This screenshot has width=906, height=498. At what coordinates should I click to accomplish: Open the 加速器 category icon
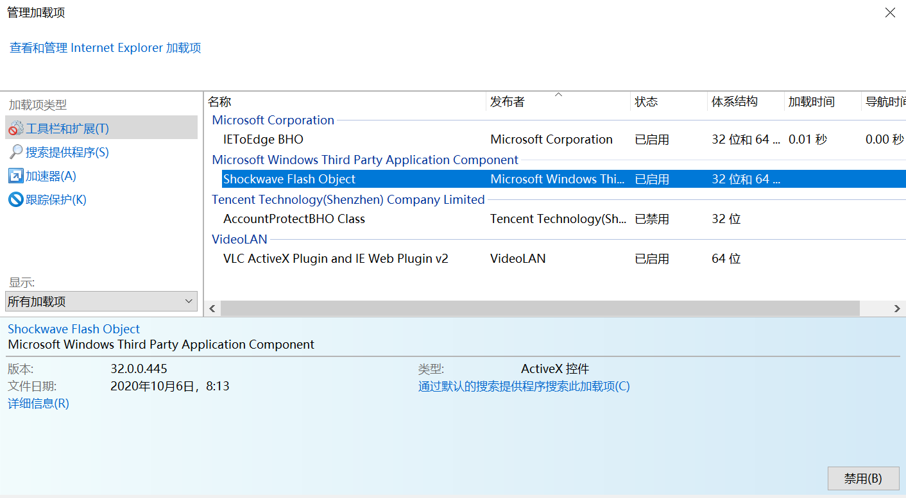click(14, 176)
